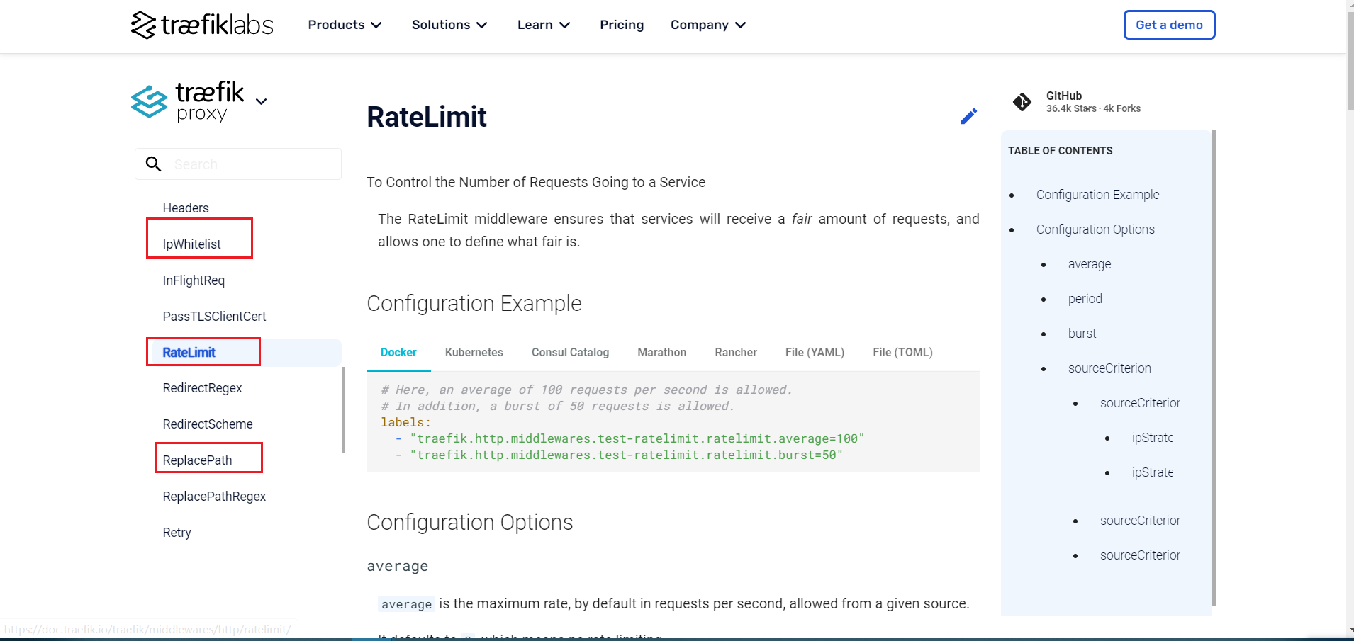Click the Configuration Options section heading
This screenshot has width=1354, height=641.
click(x=469, y=522)
